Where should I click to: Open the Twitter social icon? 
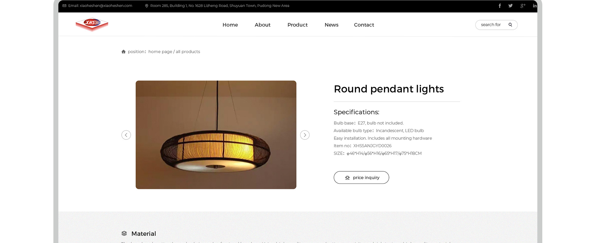coord(510,6)
